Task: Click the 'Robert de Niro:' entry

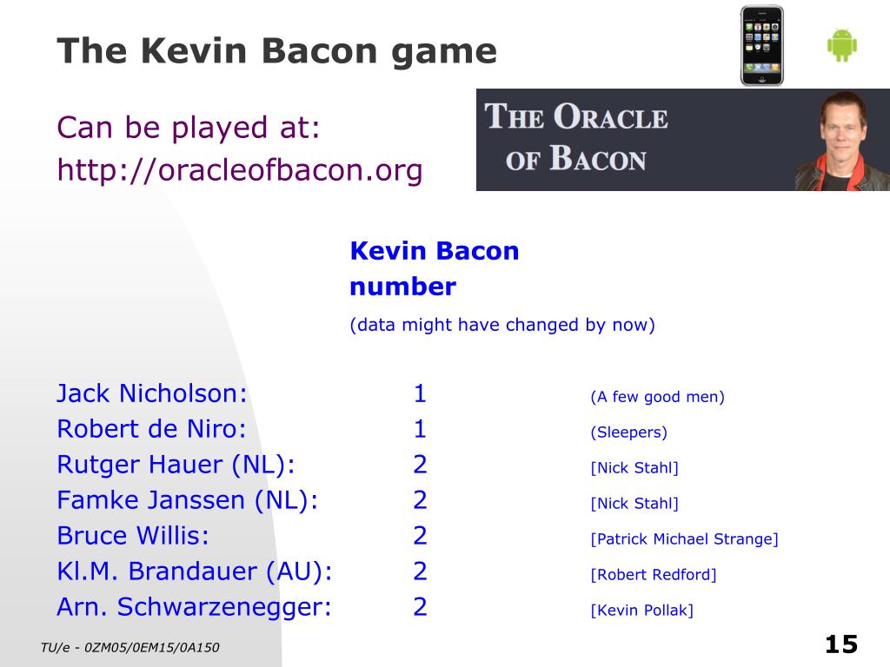Action: 151,429
